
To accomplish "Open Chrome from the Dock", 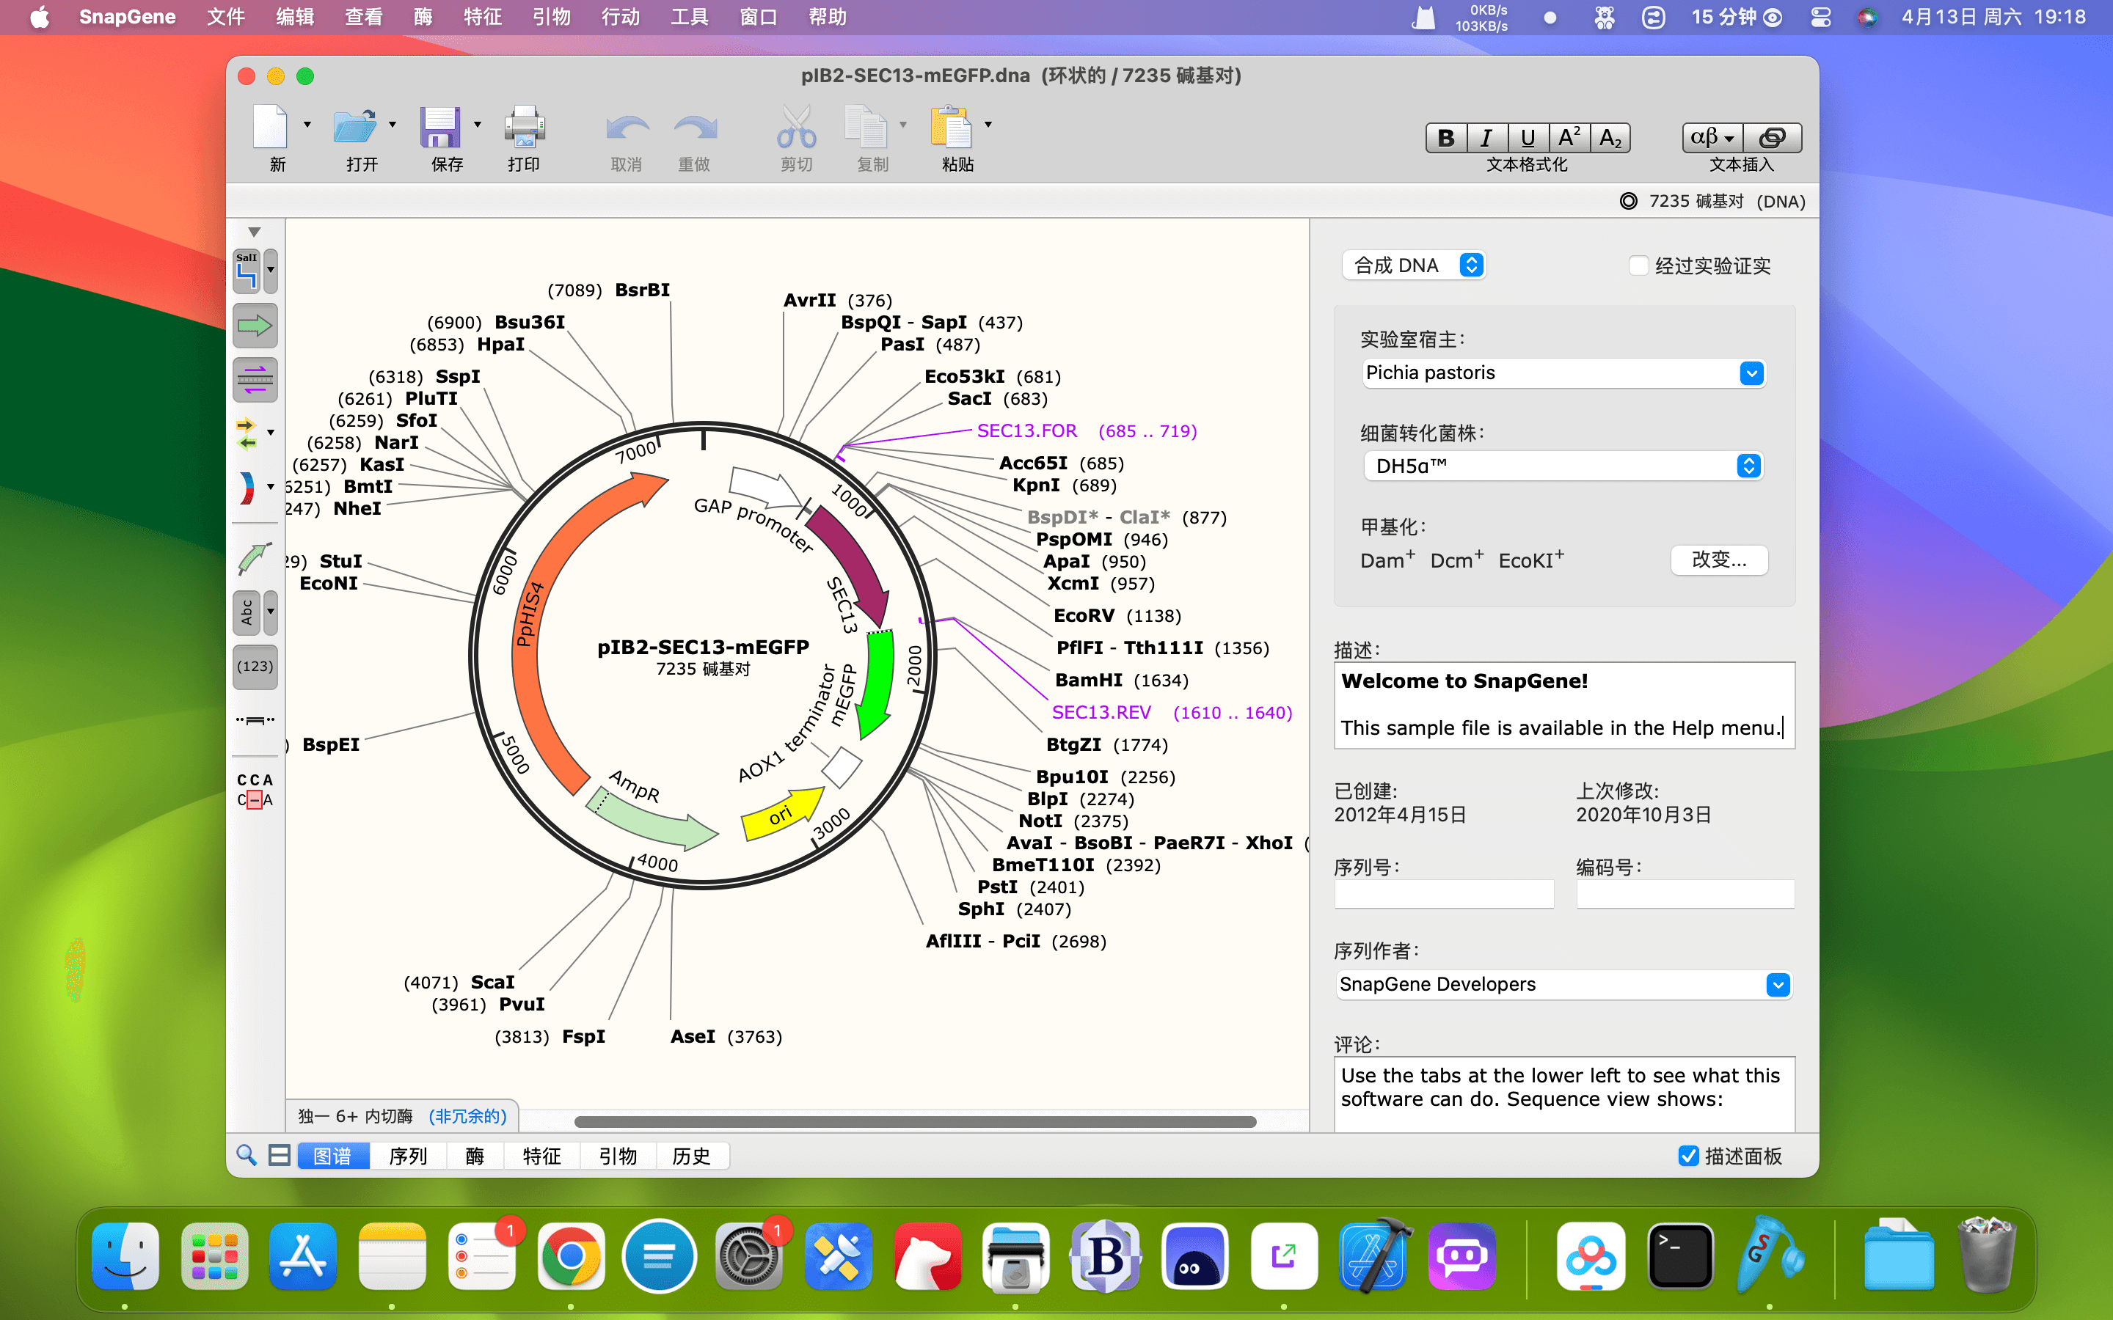I will (x=571, y=1255).
